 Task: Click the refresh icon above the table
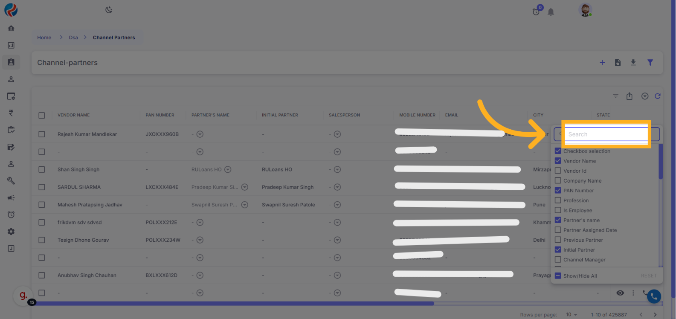coord(658,96)
